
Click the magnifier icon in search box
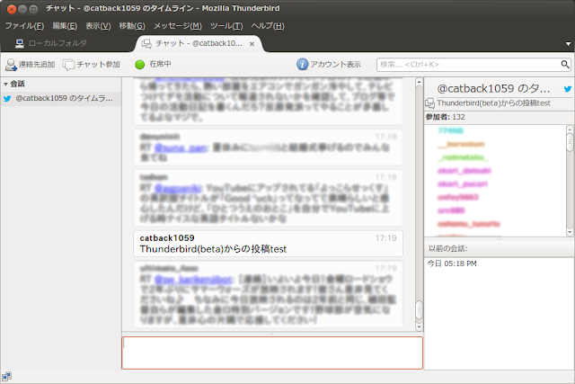tap(565, 64)
